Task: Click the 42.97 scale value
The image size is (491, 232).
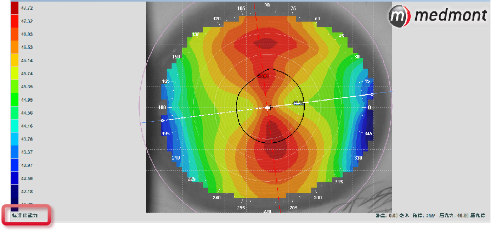Action: (27, 165)
